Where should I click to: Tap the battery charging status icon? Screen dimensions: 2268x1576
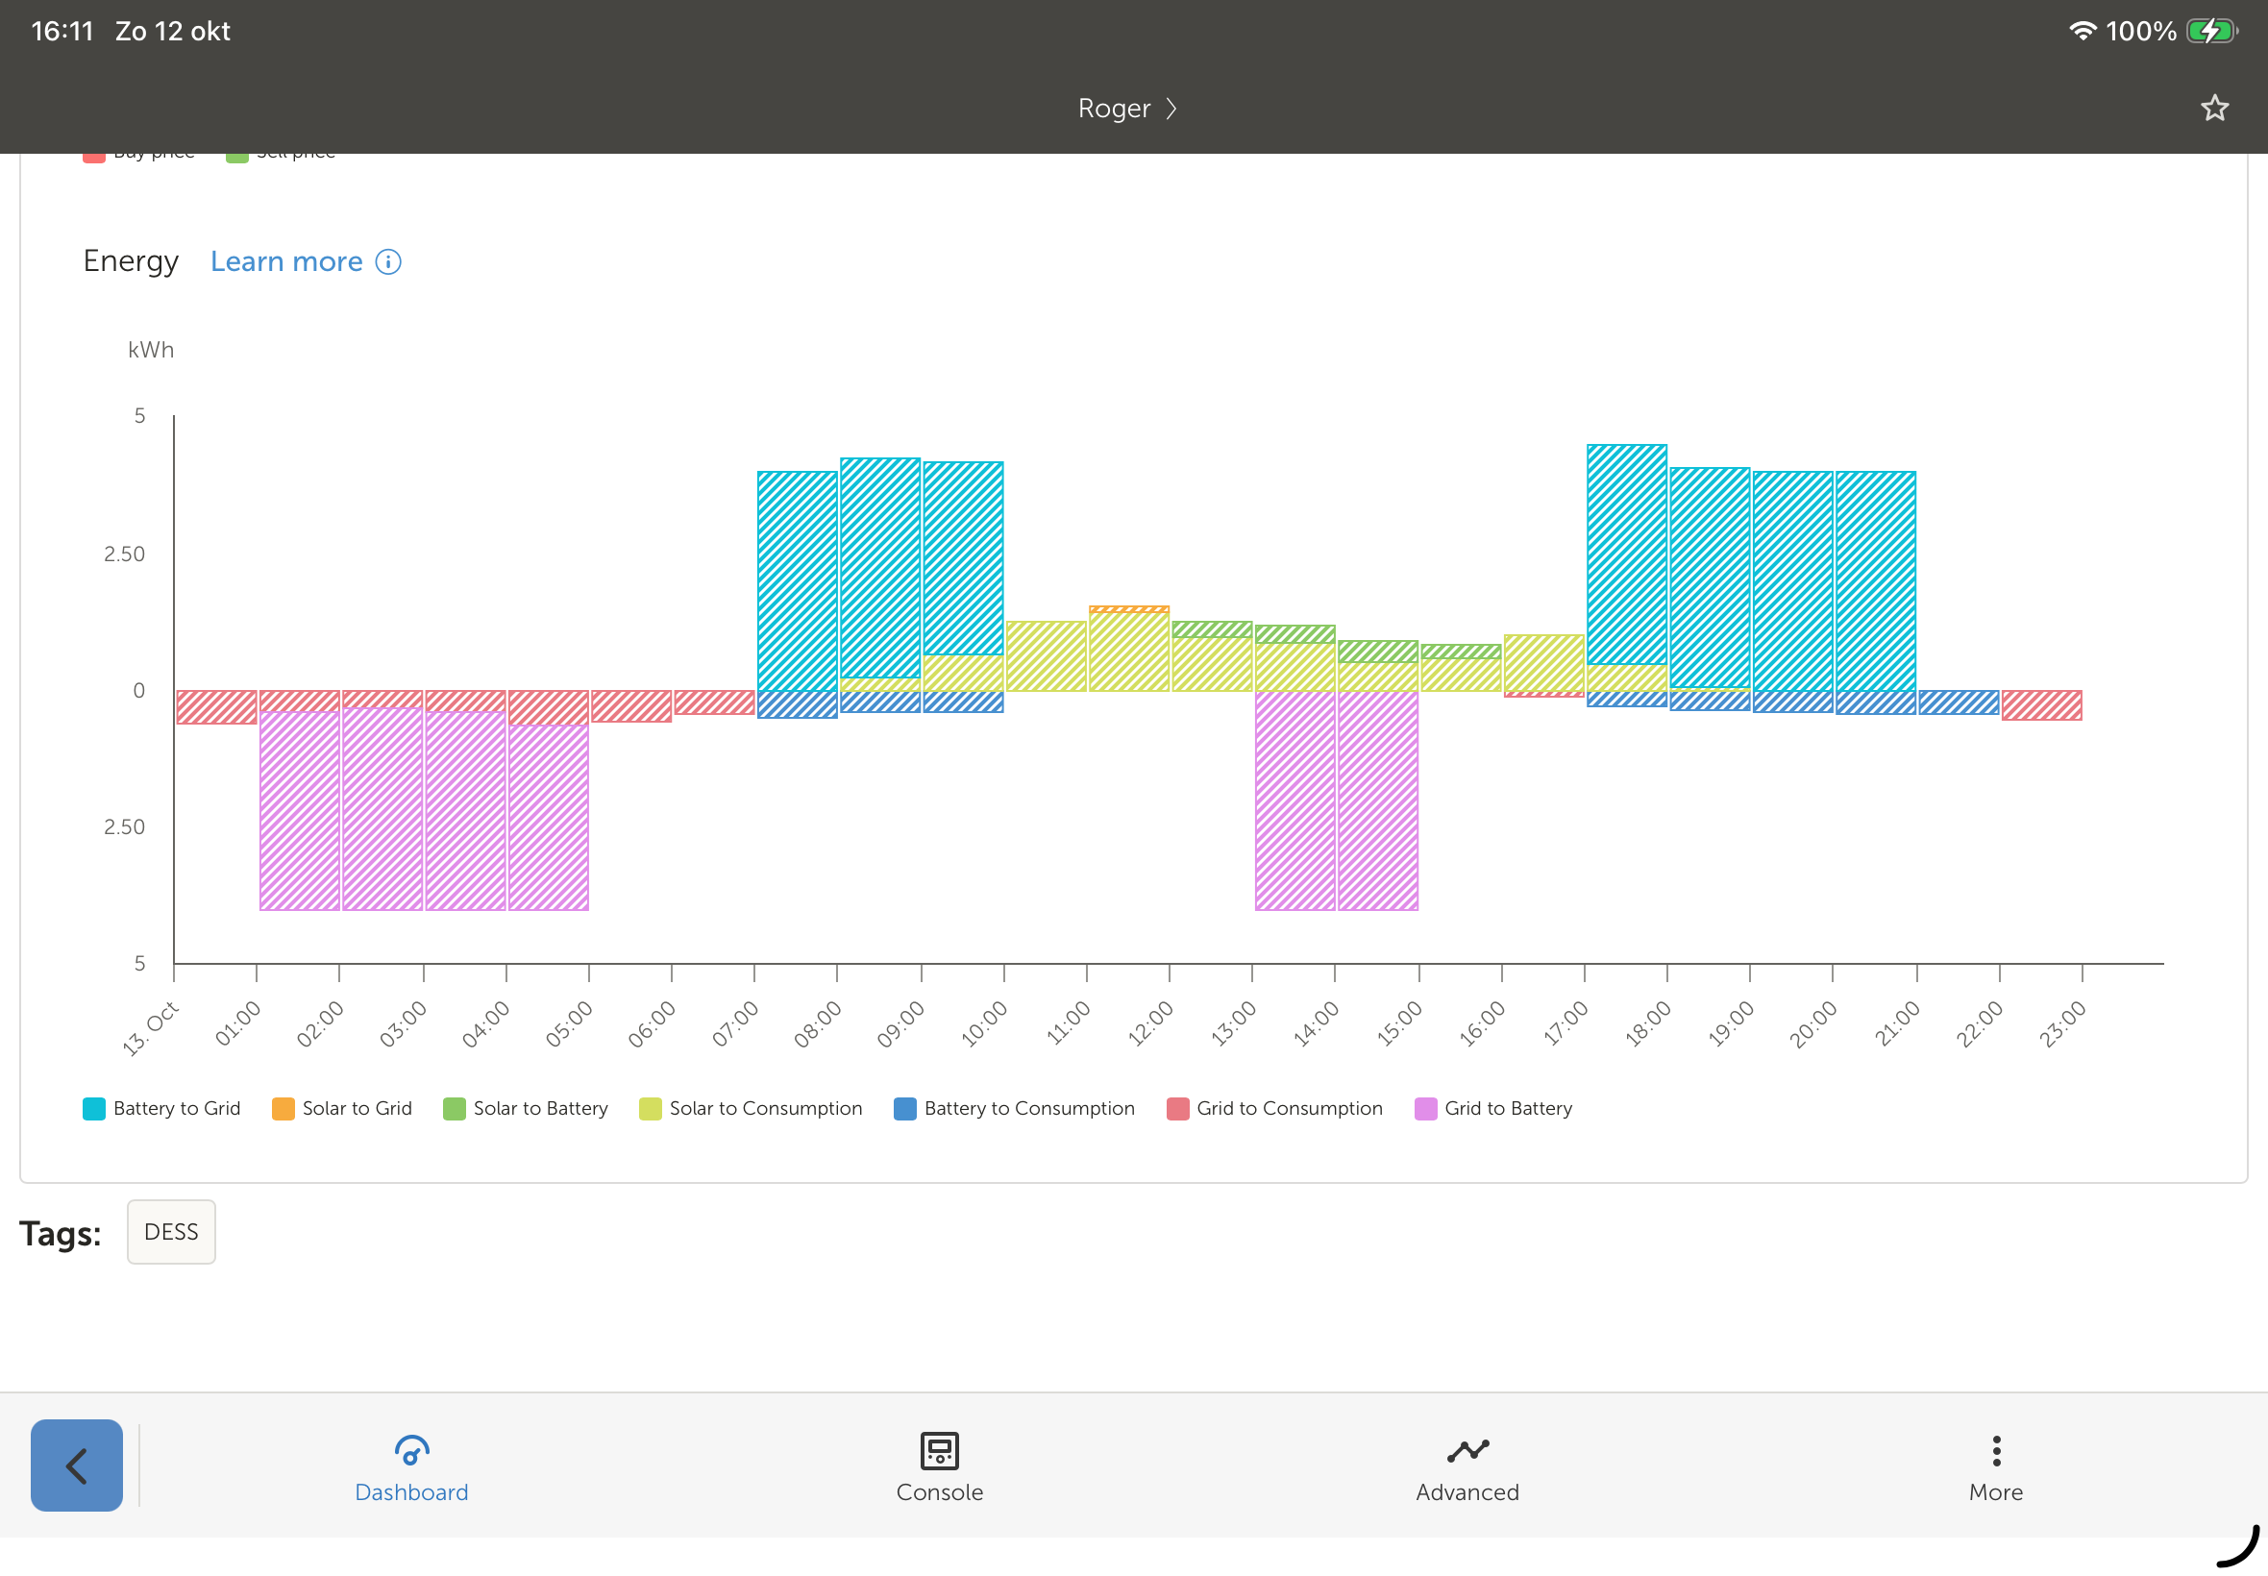click(x=2209, y=32)
